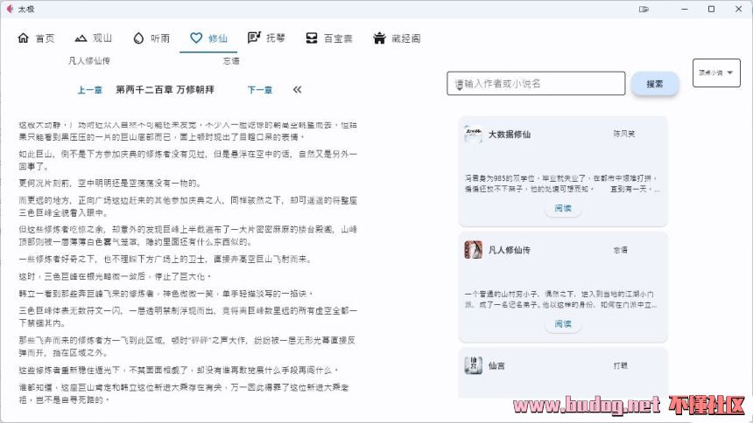Go to previous chapter 上一章
This screenshot has height=423, width=753.
[90, 90]
